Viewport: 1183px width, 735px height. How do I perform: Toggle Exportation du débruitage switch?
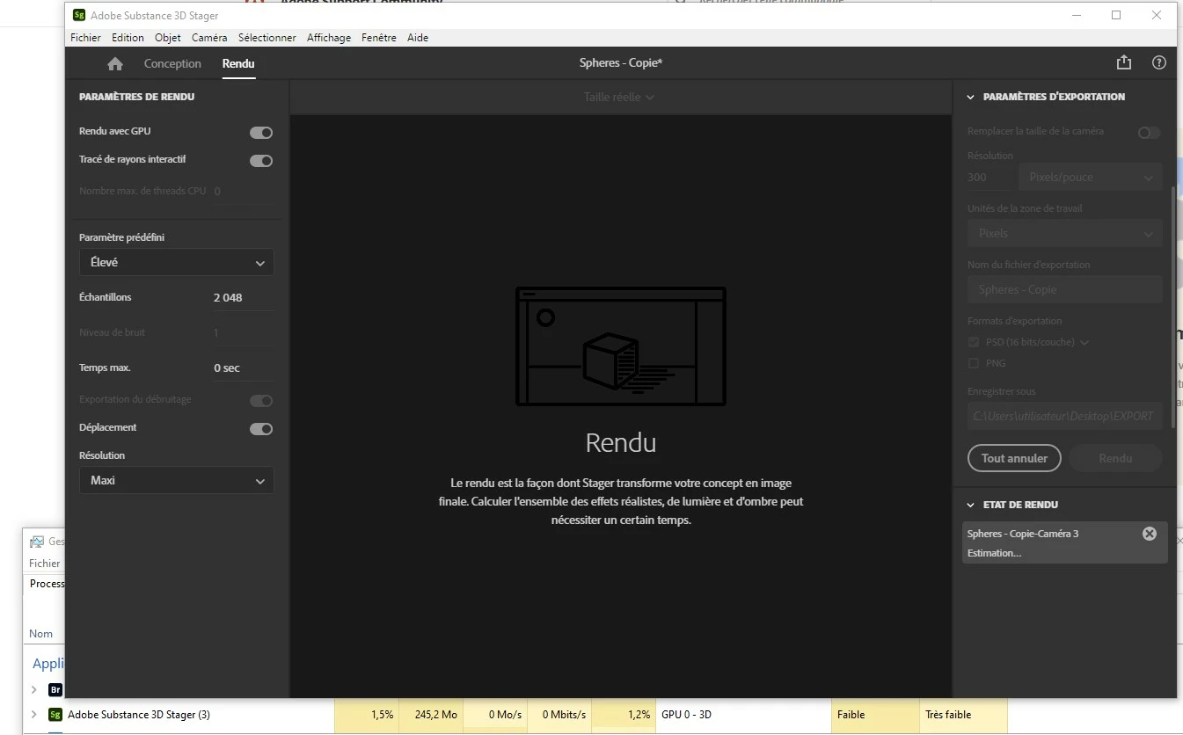pos(261,401)
